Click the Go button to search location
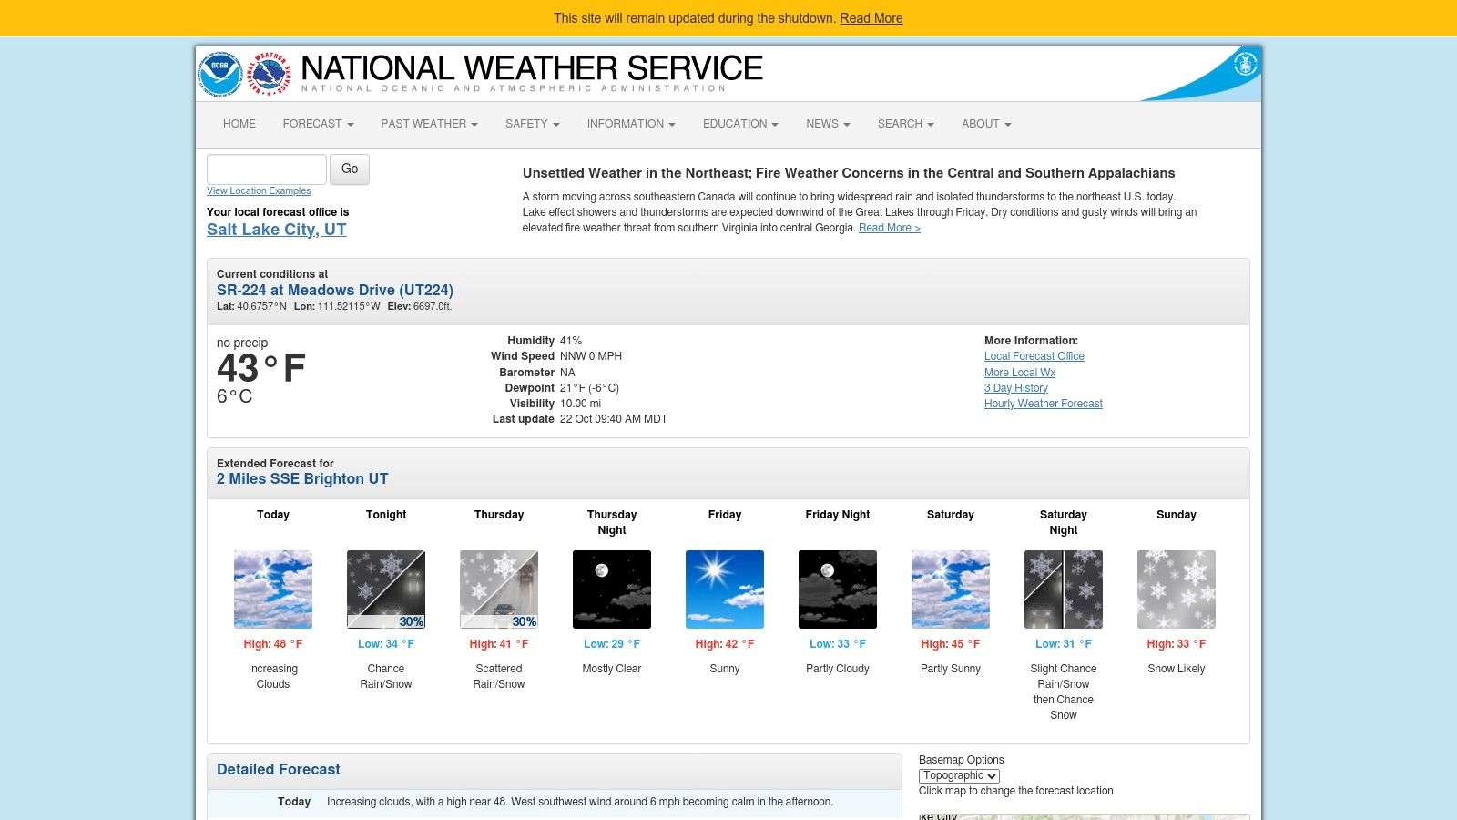This screenshot has height=820, width=1457. tap(349, 169)
